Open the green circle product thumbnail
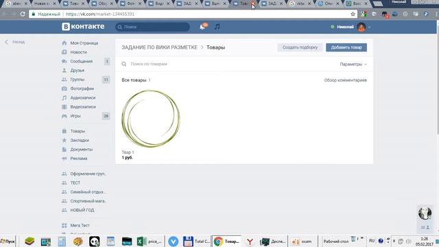439x247 pixels. (x=151, y=119)
